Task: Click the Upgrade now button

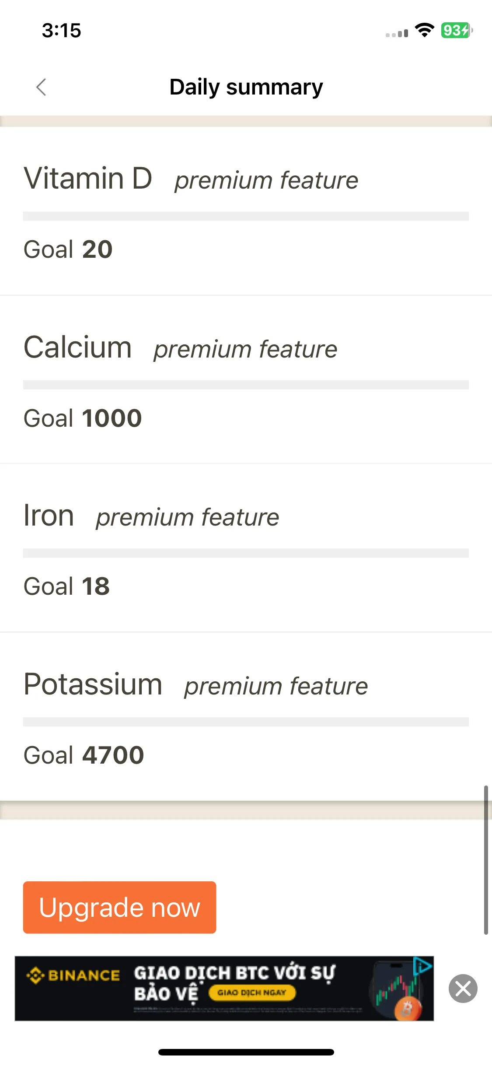Action: (119, 907)
